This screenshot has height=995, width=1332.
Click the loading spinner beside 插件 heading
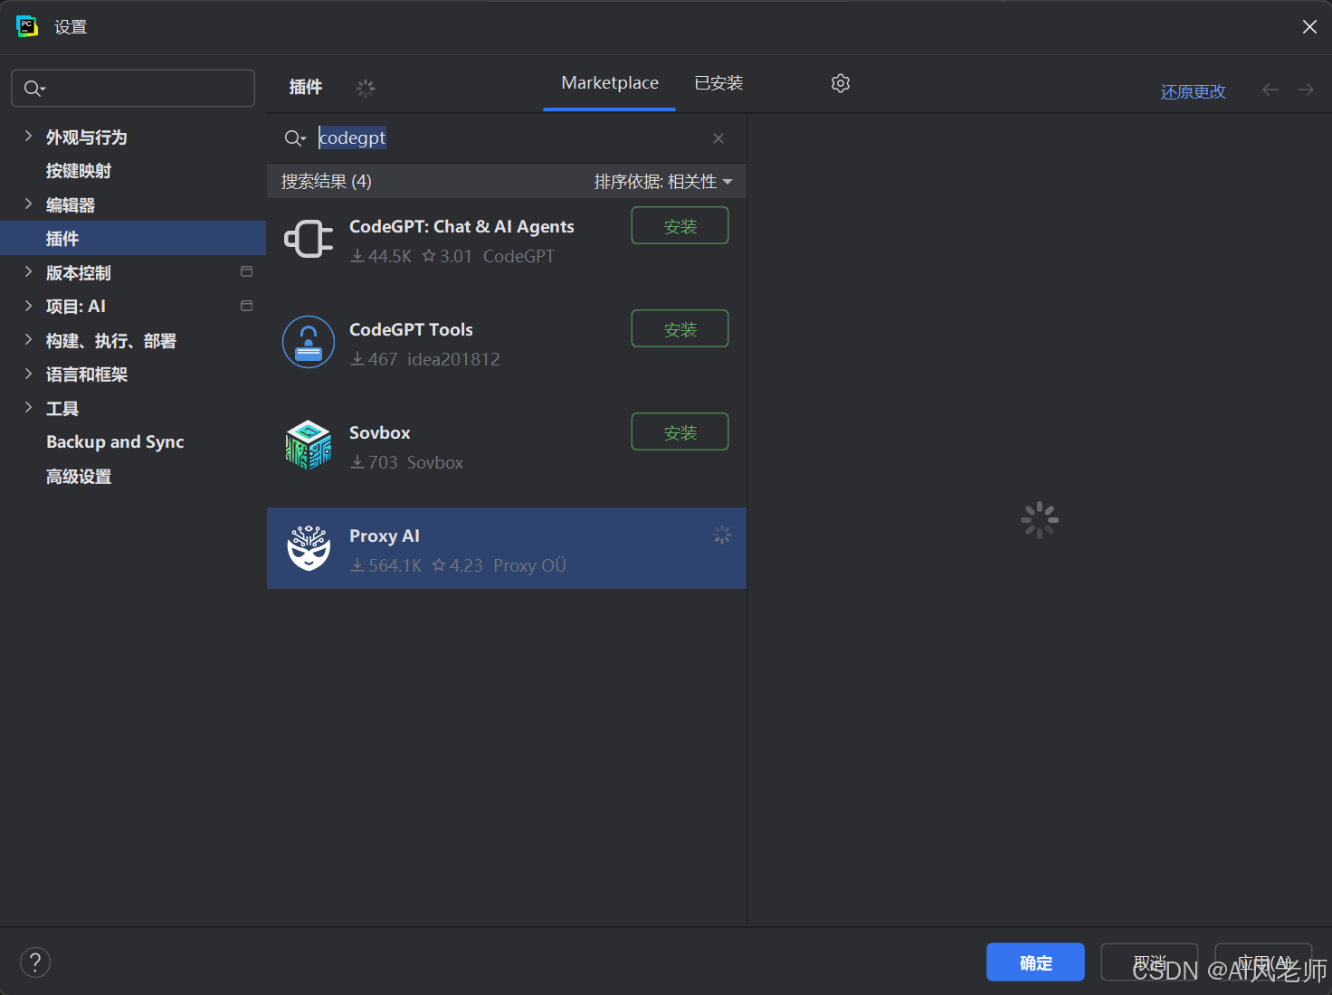pos(366,88)
